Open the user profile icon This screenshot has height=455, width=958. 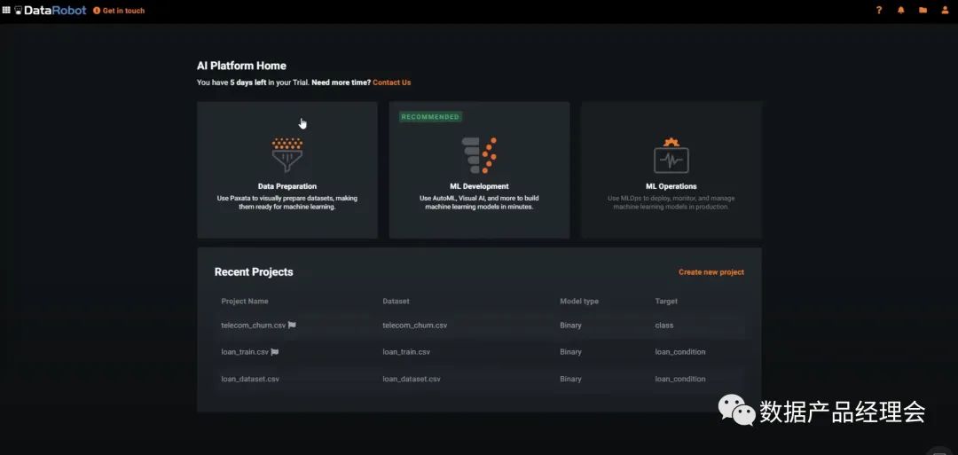[x=945, y=11]
